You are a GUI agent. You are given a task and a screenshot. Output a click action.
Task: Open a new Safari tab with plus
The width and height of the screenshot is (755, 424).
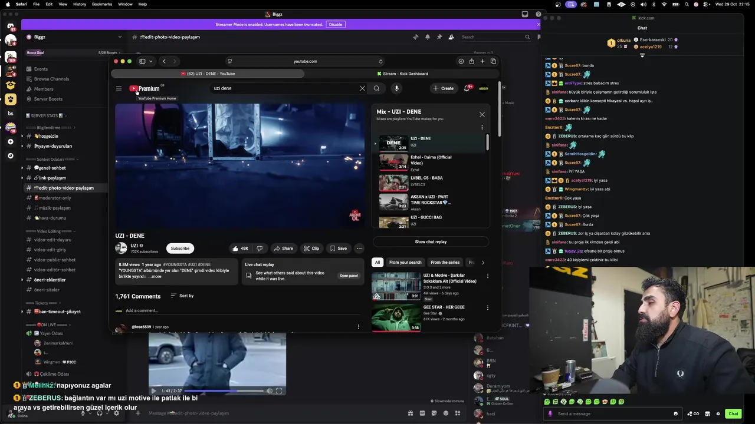click(482, 61)
